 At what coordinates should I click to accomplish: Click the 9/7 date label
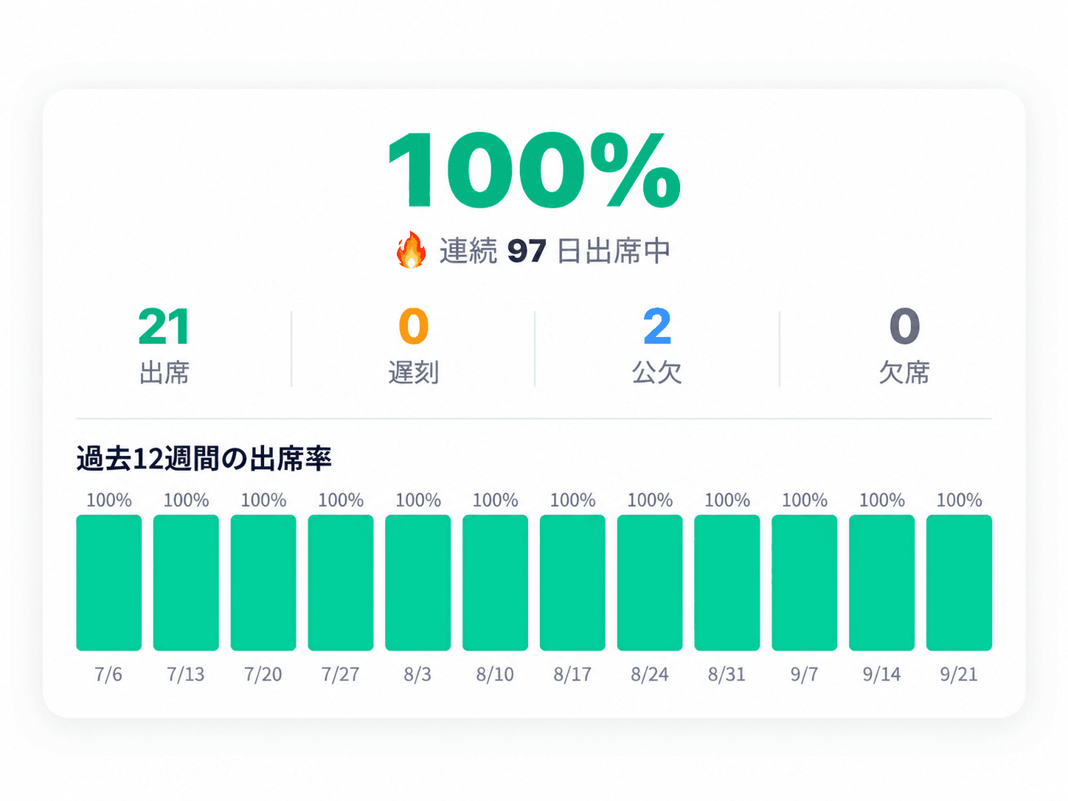(805, 674)
